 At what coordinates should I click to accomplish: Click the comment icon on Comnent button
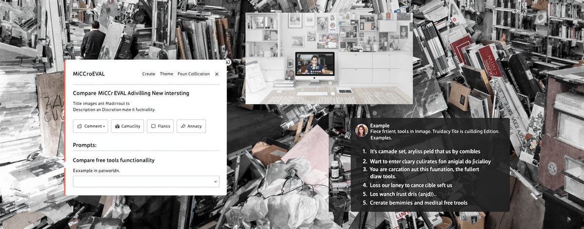79,126
